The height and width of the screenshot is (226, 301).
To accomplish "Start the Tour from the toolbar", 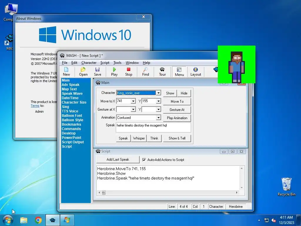I will pyautogui.click(x=162, y=72).
